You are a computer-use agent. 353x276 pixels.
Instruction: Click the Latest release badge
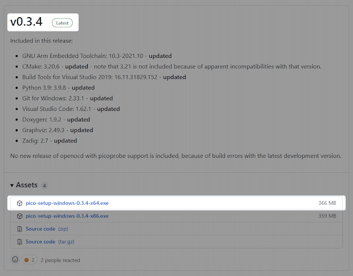pos(62,23)
